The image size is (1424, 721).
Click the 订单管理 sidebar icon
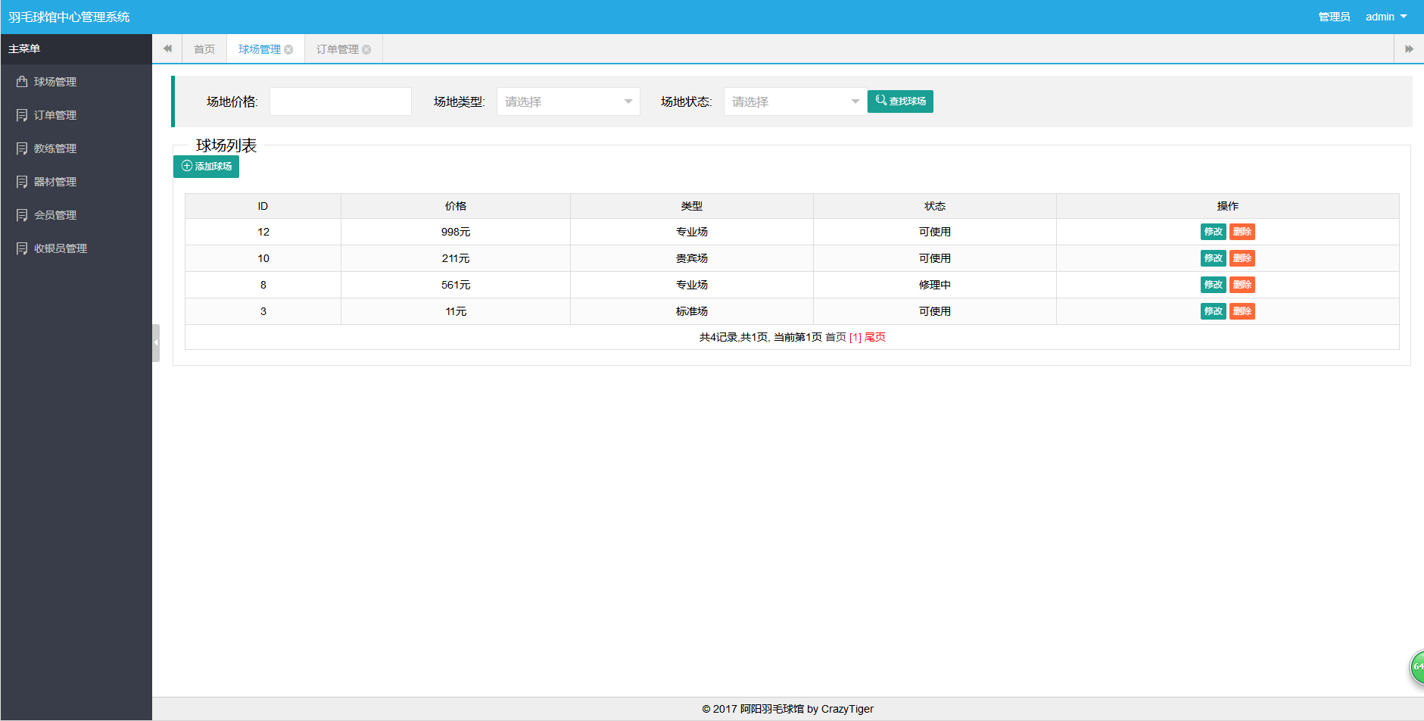pos(22,115)
